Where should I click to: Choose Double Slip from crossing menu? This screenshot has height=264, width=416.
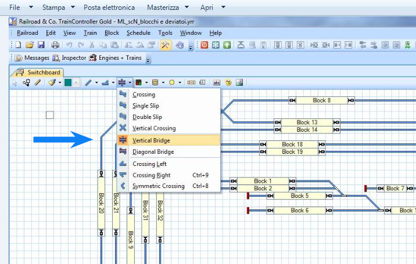coord(147,117)
